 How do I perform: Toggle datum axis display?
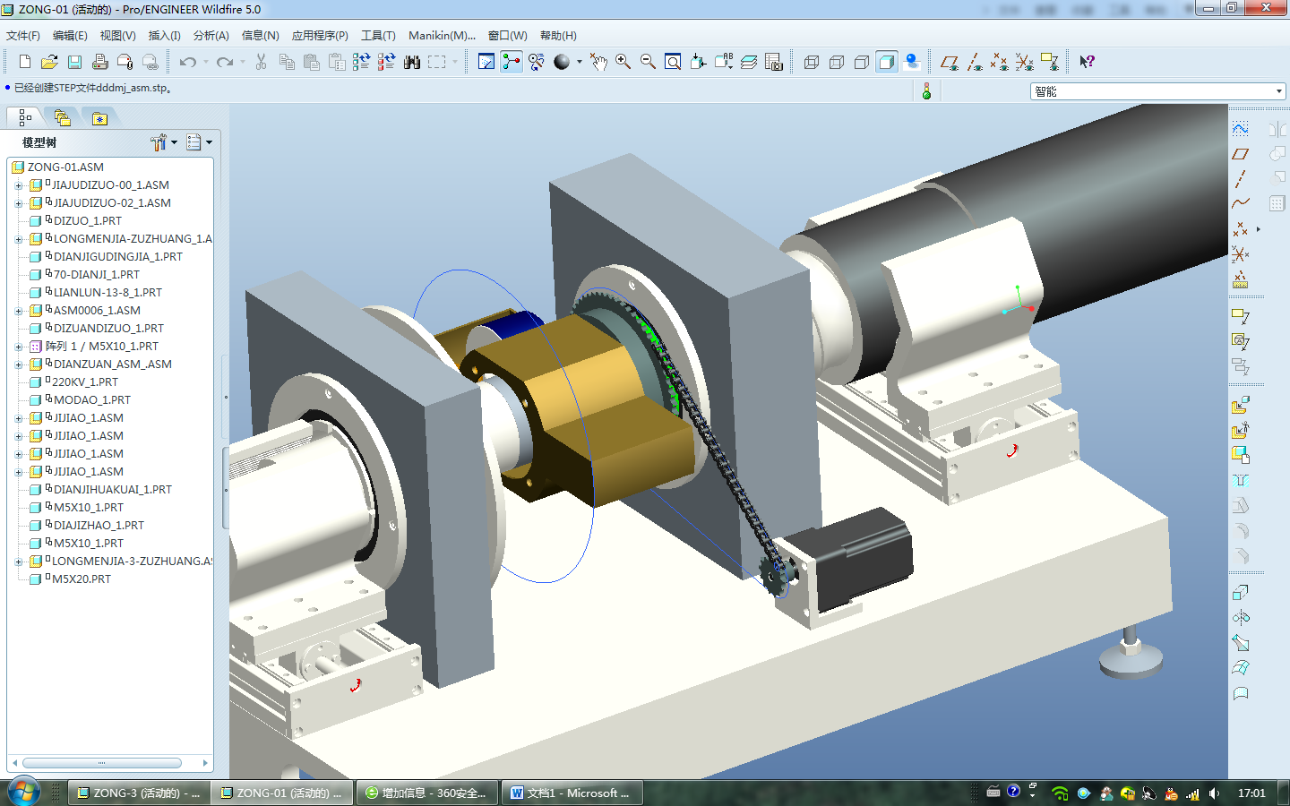pyautogui.click(x=976, y=62)
